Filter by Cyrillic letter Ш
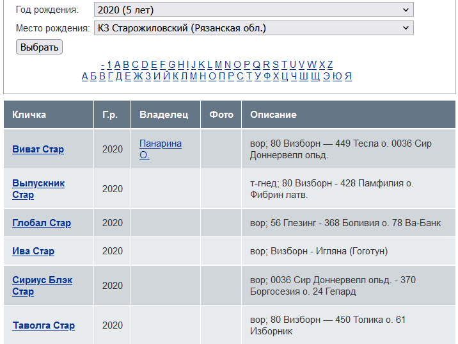 303,76
